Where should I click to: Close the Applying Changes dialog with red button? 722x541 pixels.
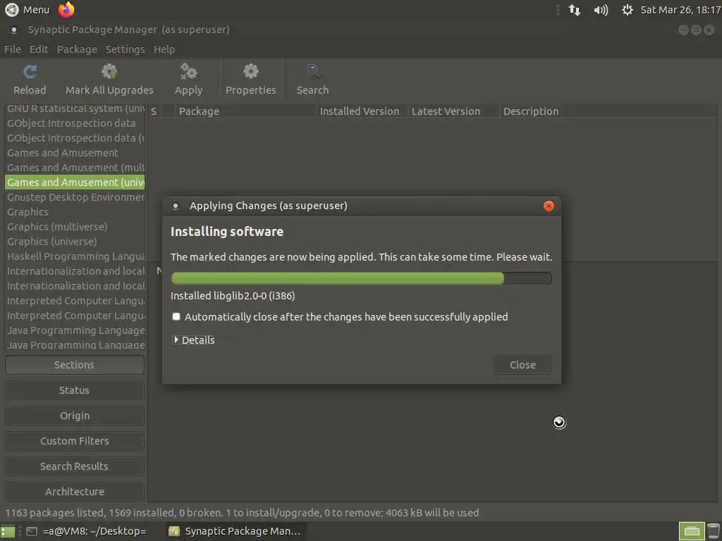549,206
